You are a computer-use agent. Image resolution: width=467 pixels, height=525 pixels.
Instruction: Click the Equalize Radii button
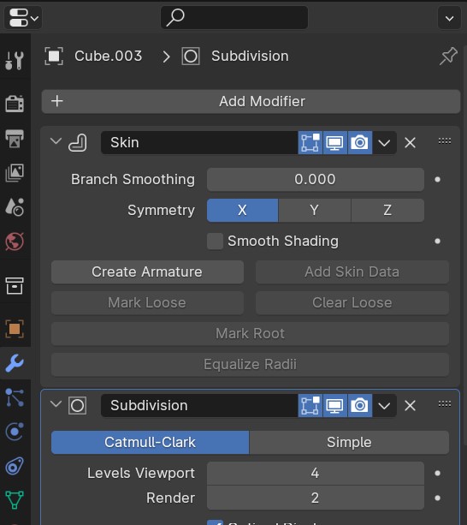pos(250,364)
